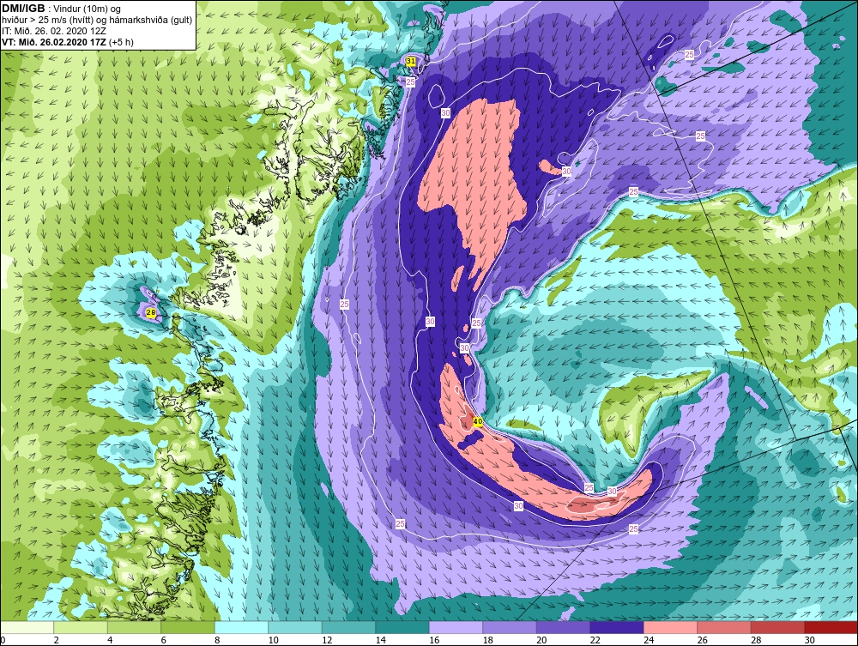
Task: Click the 25 contour label just below marker 31
Action: [410, 82]
